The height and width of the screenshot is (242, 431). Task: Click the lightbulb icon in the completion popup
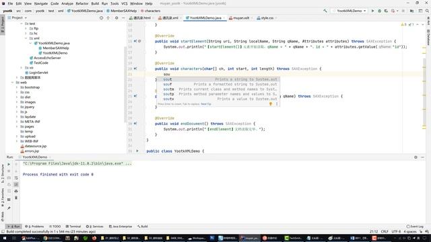point(271,104)
